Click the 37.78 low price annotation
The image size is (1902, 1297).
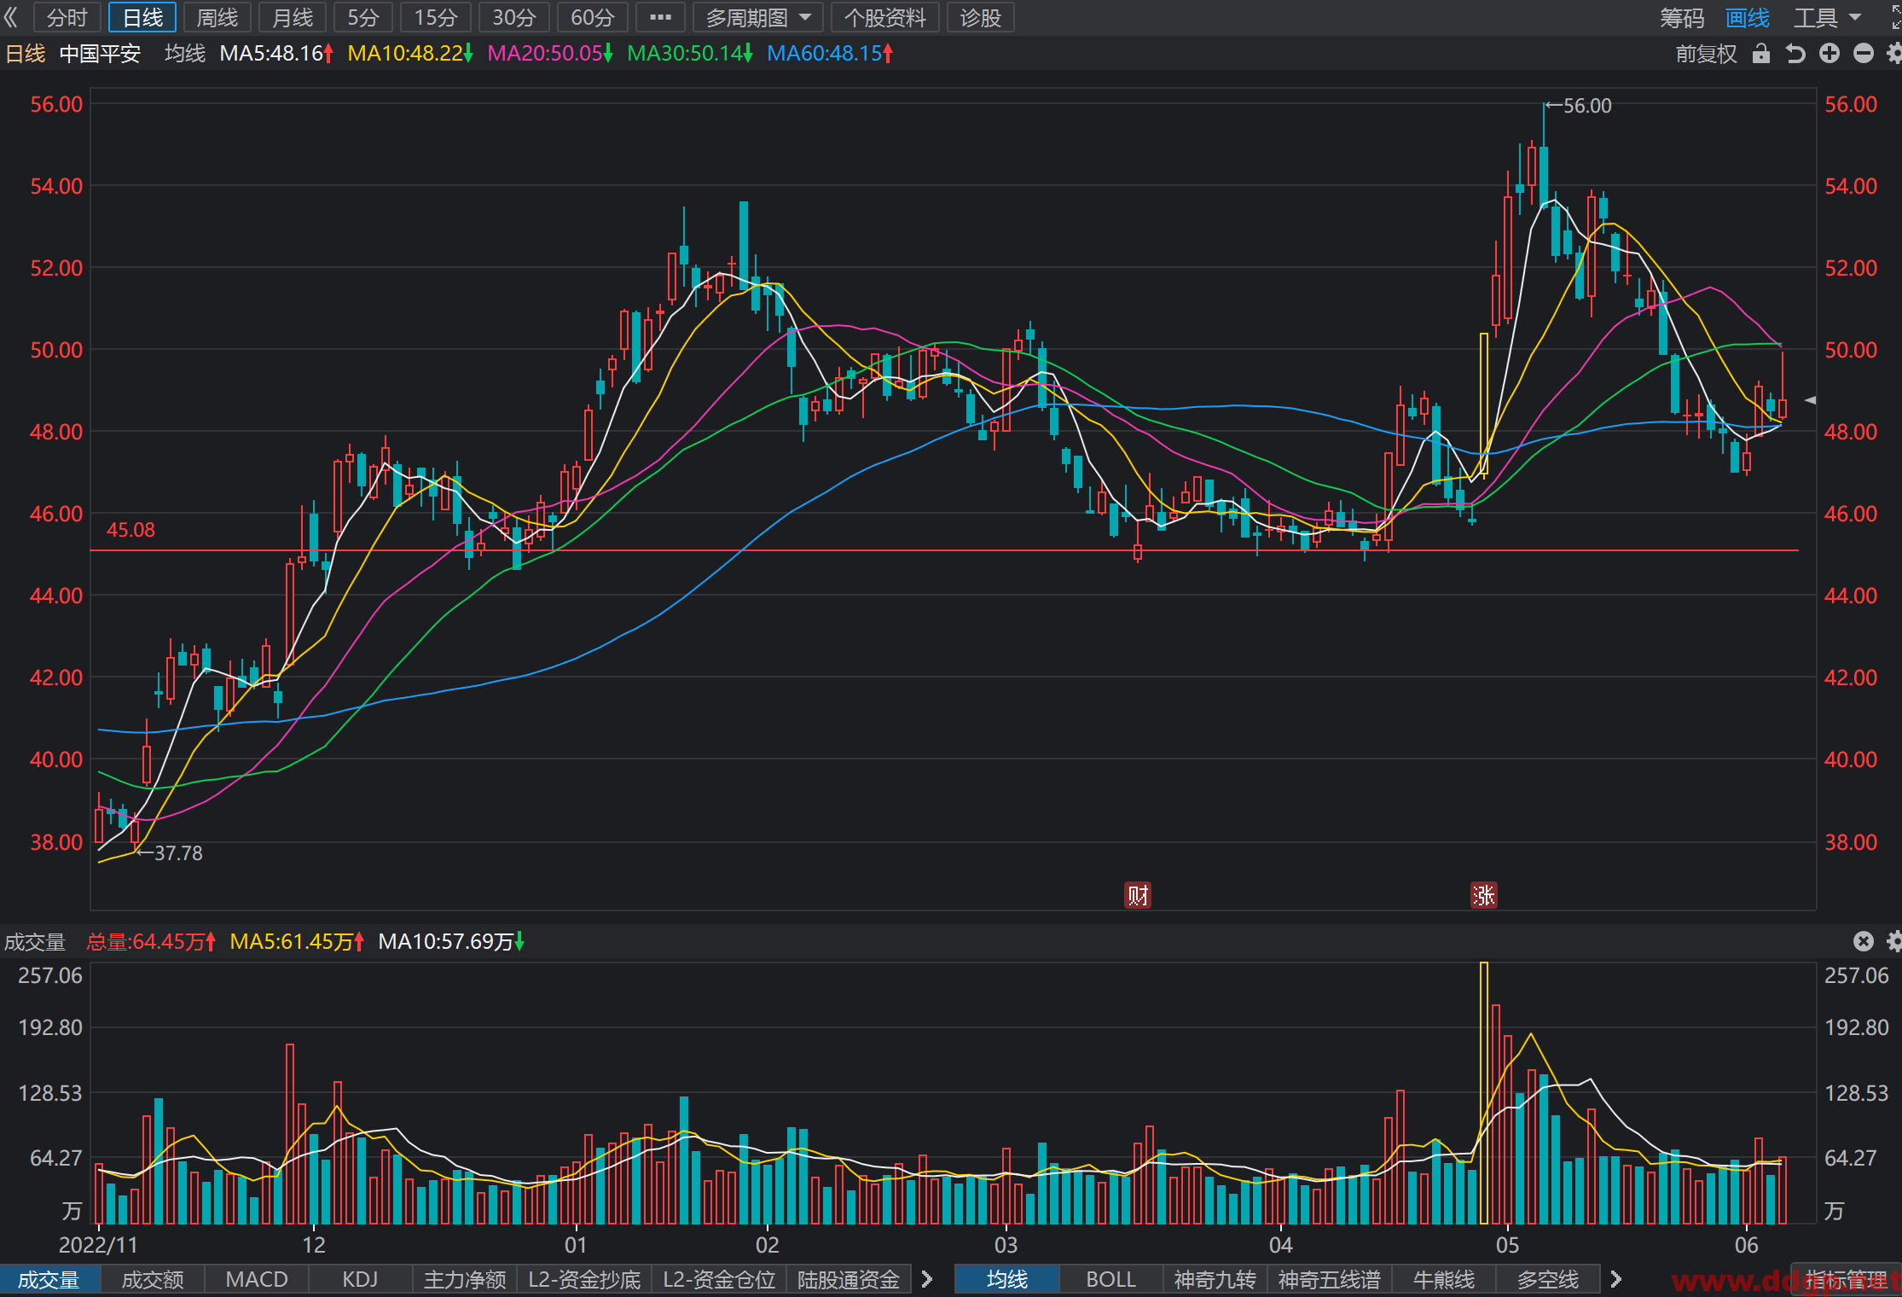170,853
